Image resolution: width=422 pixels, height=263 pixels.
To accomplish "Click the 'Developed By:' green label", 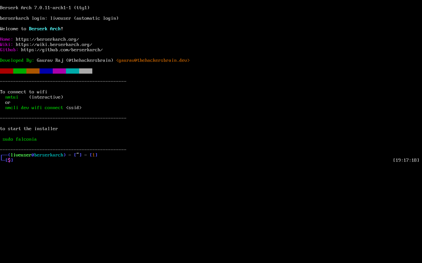I will pos(17,60).
